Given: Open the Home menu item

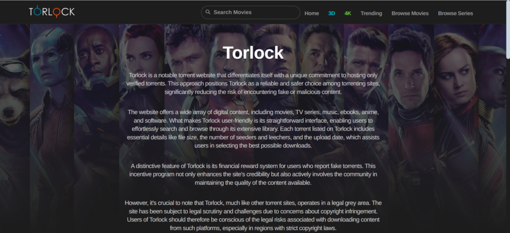Looking at the screenshot, I should tap(312, 13).
